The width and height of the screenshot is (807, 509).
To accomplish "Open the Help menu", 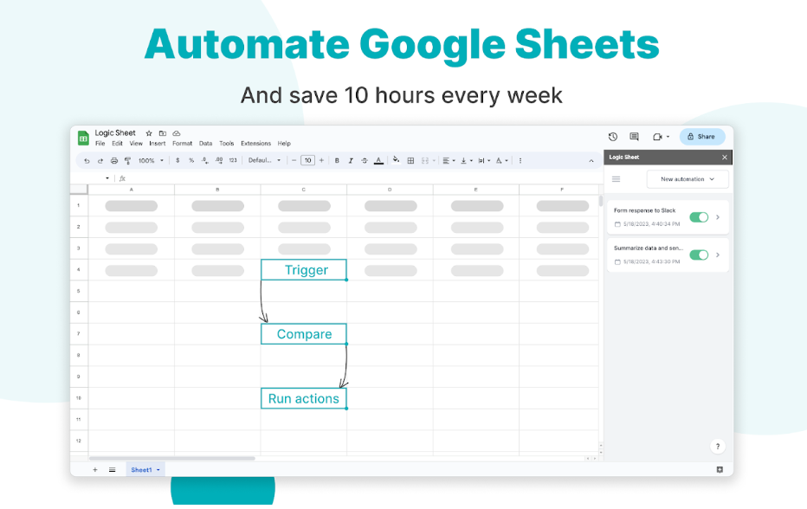I will (284, 144).
